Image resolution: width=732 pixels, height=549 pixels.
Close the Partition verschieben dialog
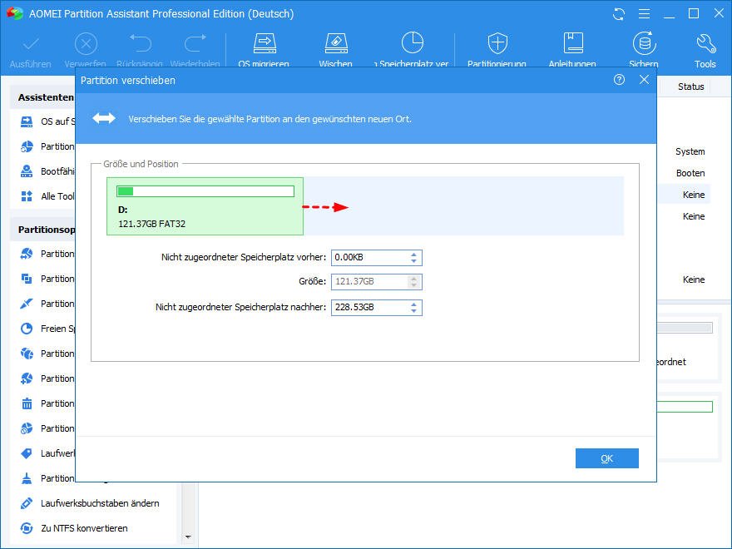[x=644, y=80]
